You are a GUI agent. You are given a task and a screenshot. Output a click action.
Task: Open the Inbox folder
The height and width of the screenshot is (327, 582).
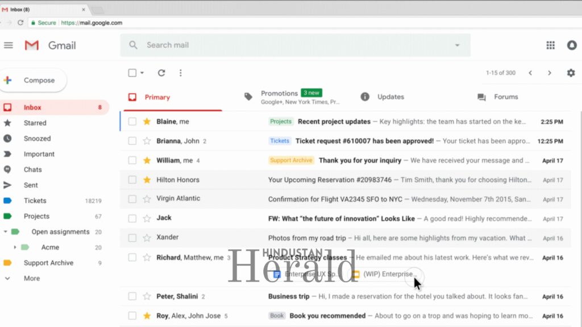pyautogui.click(x=54, y=107)
